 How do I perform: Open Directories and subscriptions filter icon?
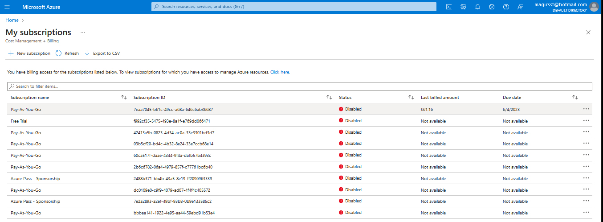tap(463, 7)
